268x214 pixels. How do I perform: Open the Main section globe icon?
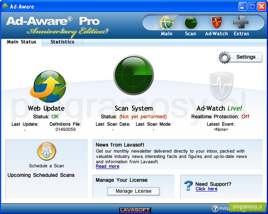(x=166, y=23)
